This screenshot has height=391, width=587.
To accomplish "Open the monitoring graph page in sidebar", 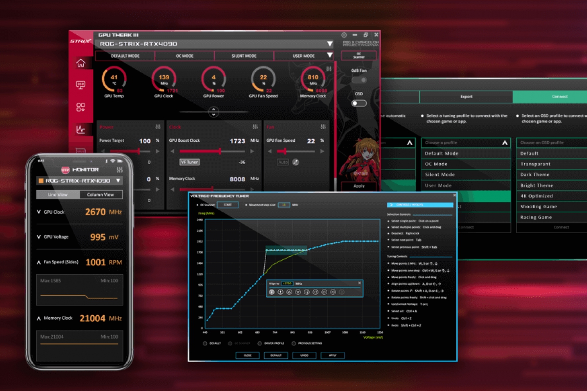I will point(81,130).
